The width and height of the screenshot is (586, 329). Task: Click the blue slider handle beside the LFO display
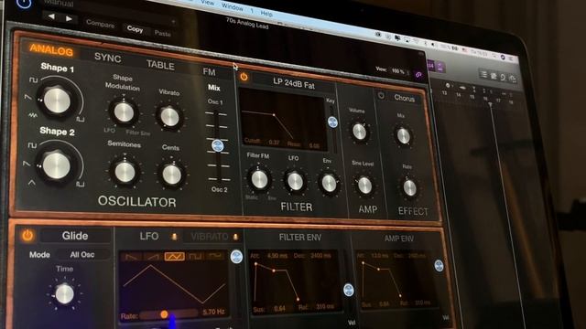(x=236, y=257)
